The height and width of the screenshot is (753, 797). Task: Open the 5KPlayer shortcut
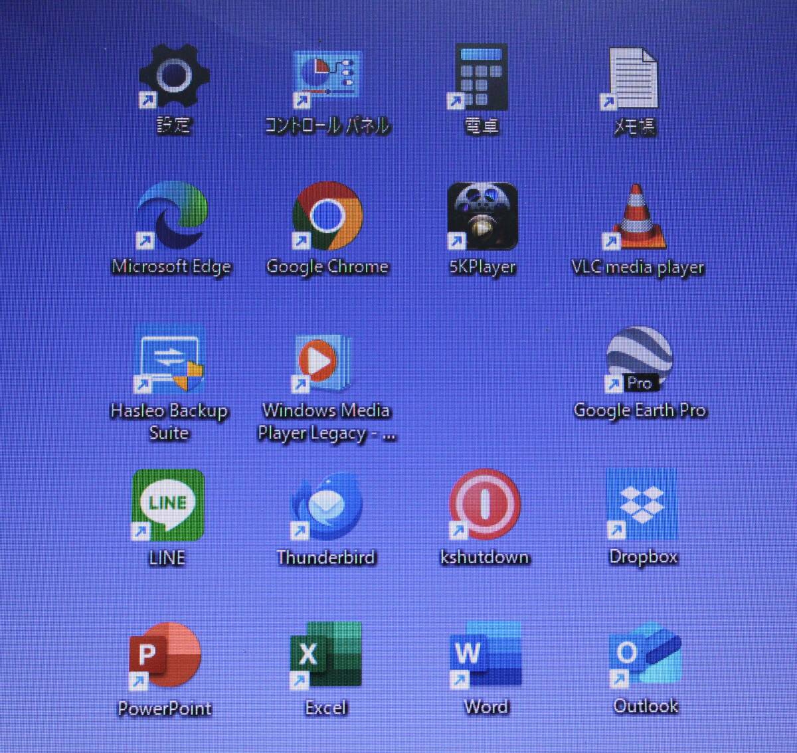click(483, 216)
